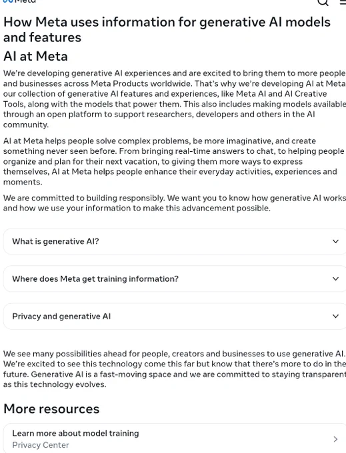Click the AI at Meta heading
The image size is (346, 453).
tap(35, 56)
